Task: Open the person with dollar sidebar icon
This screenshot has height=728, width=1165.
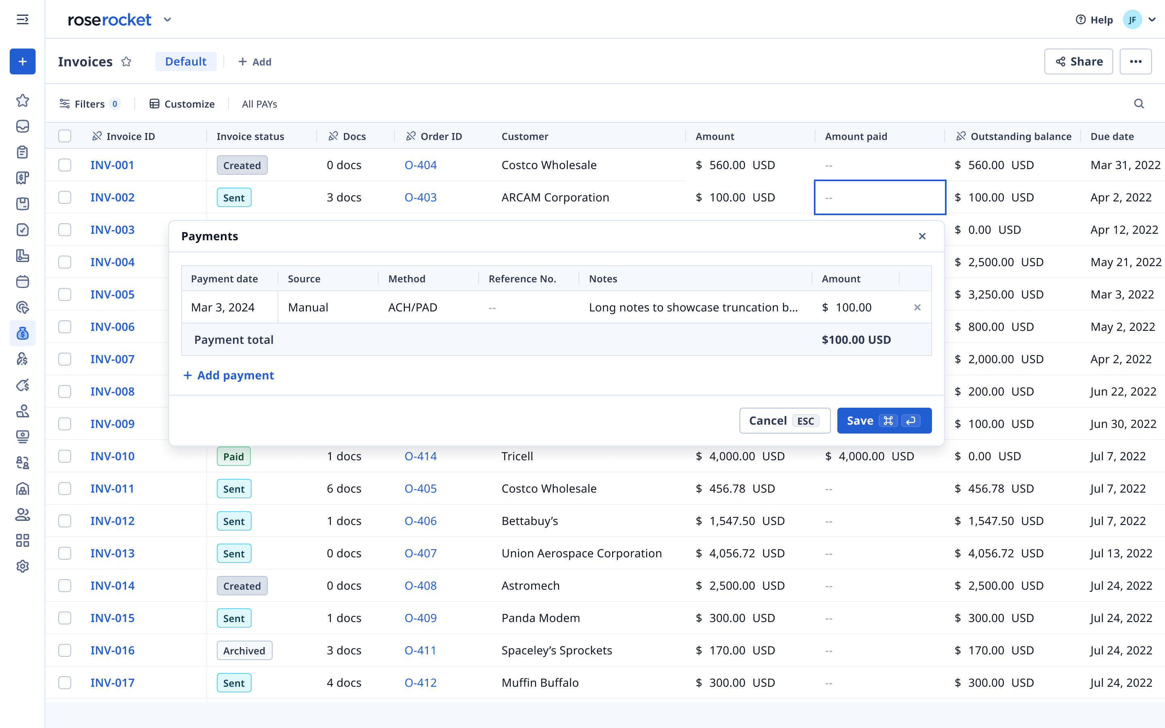Action: (x=23, y=359)
